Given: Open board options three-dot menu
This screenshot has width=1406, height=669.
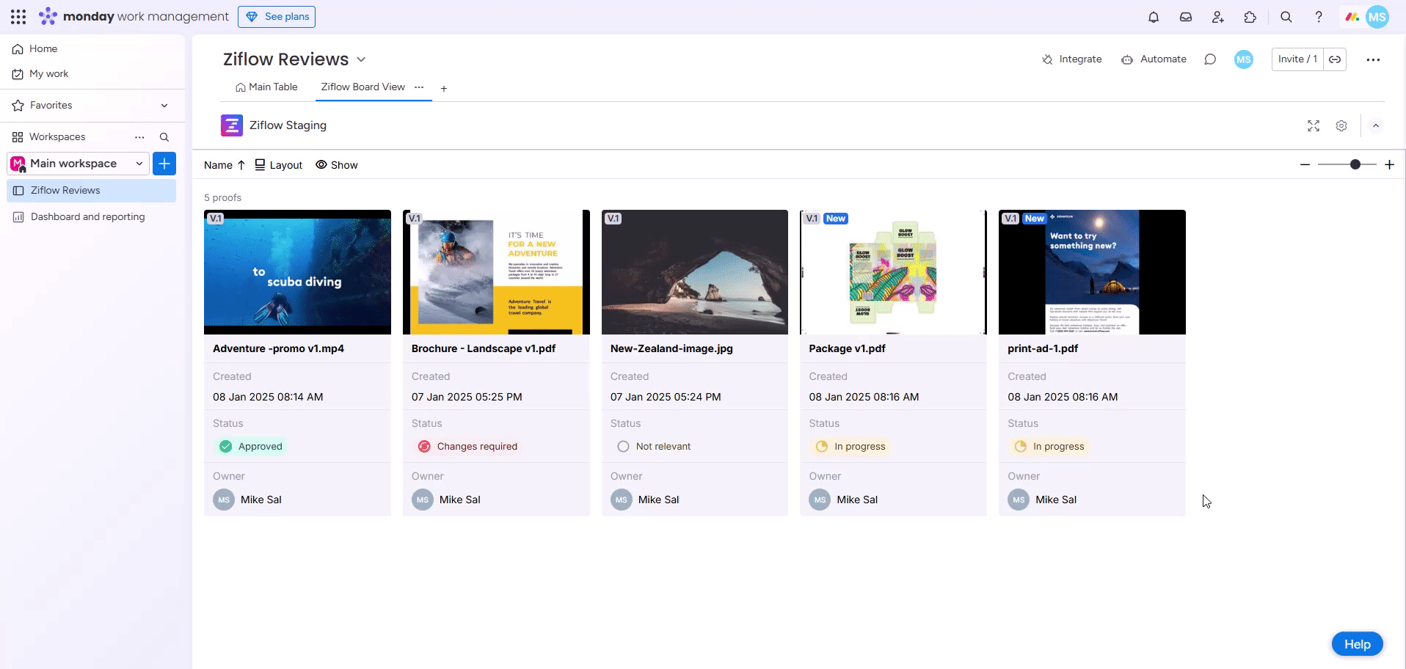Looking at the screenshot, I should click(1373, 59).
